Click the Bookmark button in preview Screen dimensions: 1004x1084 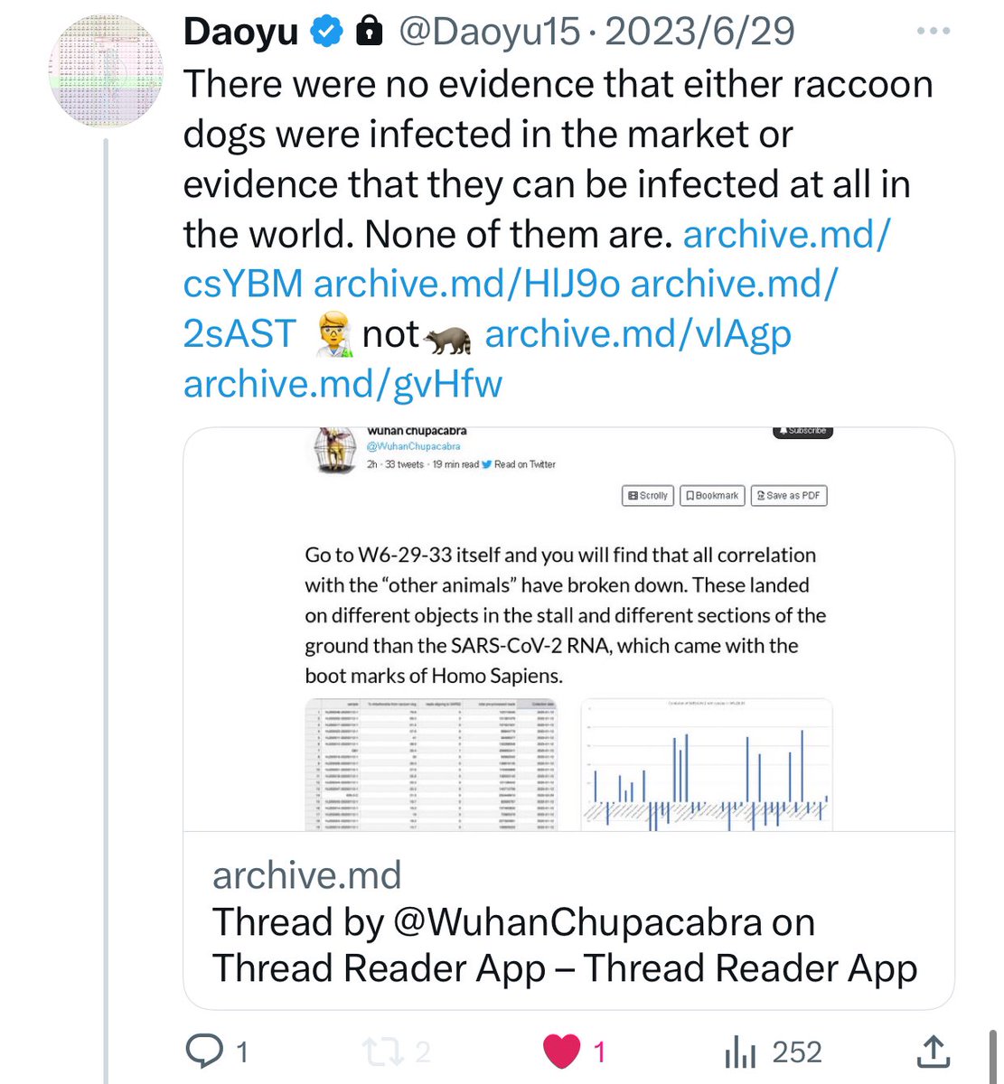pos(712,496)
